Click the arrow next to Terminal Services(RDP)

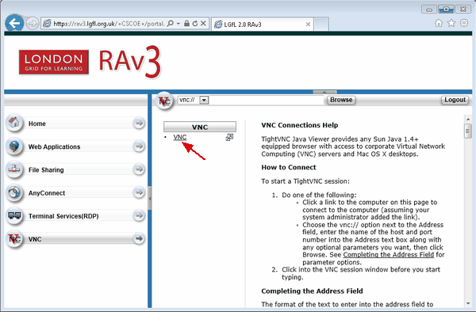[139, 215]
